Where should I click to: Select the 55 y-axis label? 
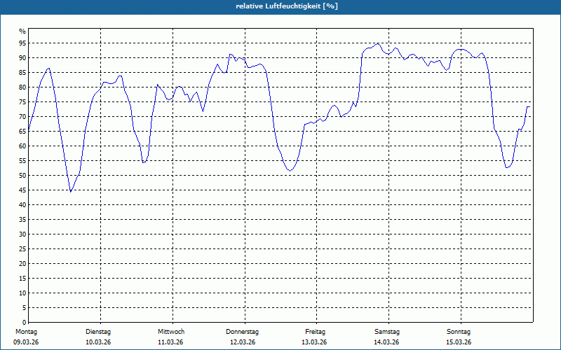[22, 161]
